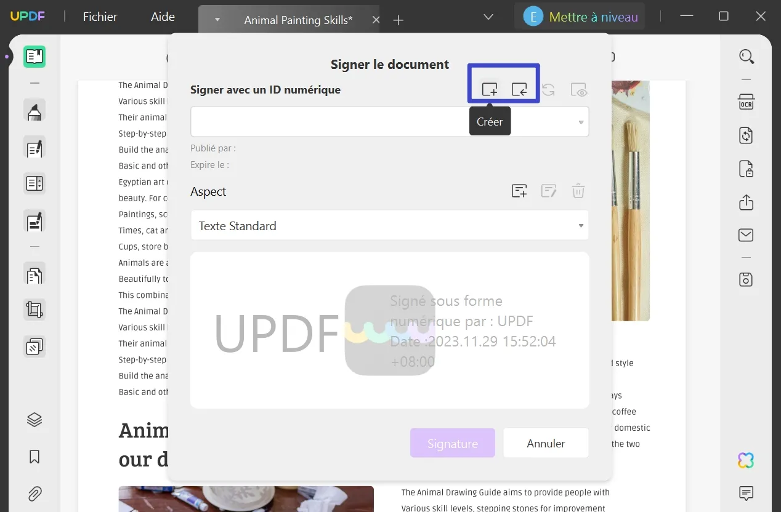Select the Comment highlighter tool

point(34,111)
